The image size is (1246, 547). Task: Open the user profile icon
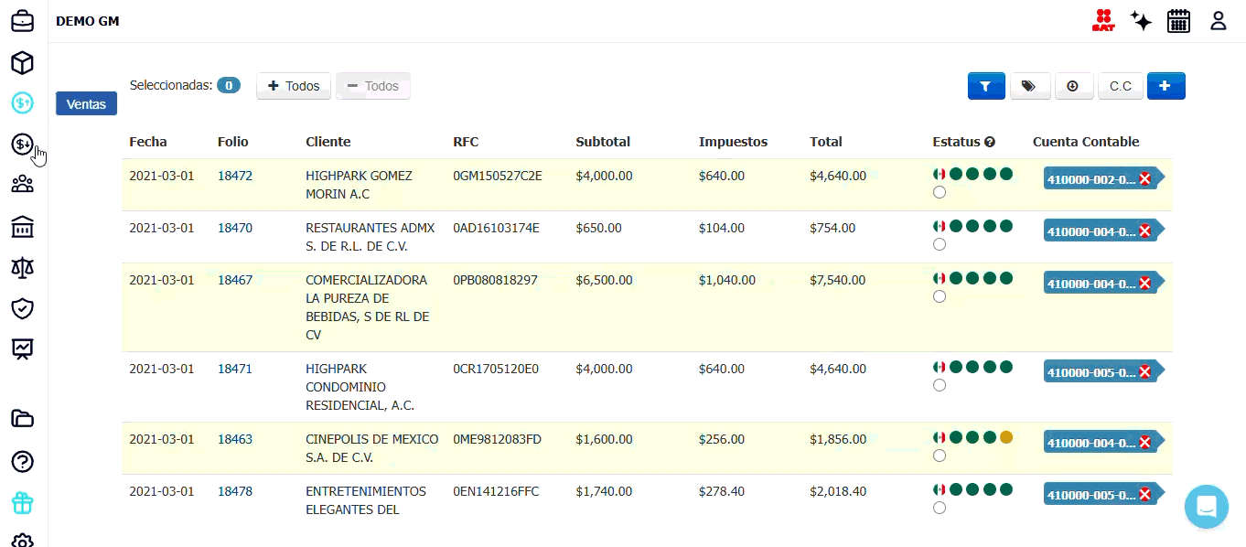(x=1218, y=20)
